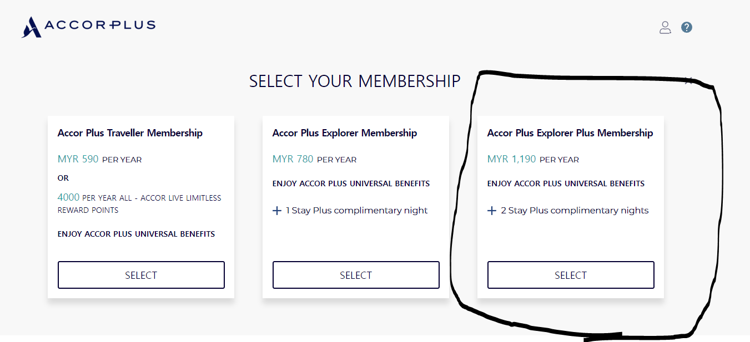Click the Accor Plus Traveller Membership title

coord(130,133)
